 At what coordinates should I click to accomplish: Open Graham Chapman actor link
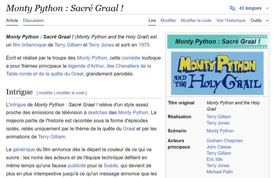pyautogui.click(x=225, y=141)
